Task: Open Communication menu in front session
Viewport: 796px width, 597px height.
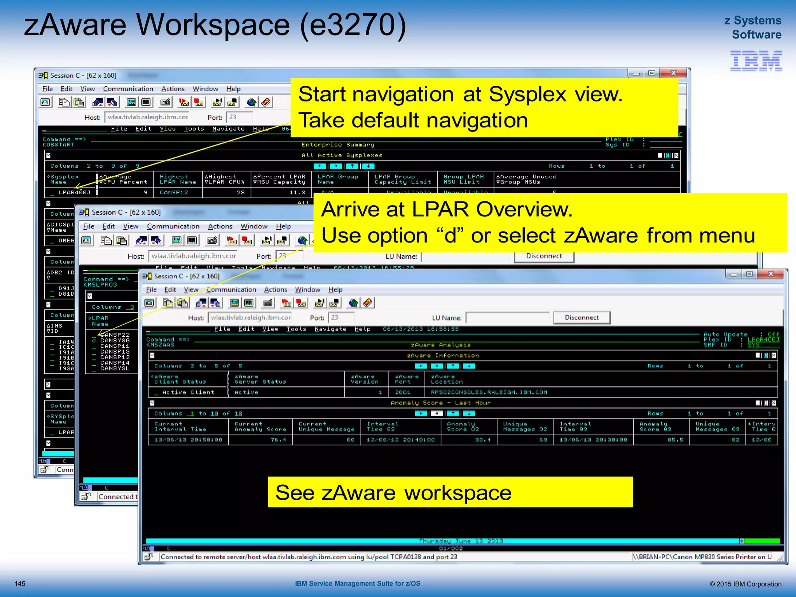Action: point(231,290)
